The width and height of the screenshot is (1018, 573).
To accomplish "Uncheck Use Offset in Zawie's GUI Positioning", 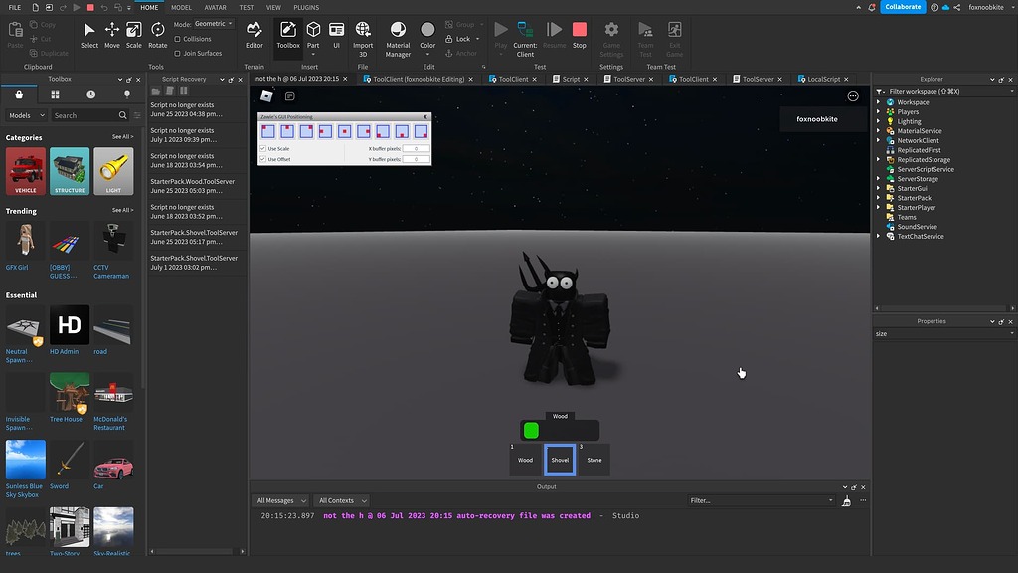I will pos(262,159).
